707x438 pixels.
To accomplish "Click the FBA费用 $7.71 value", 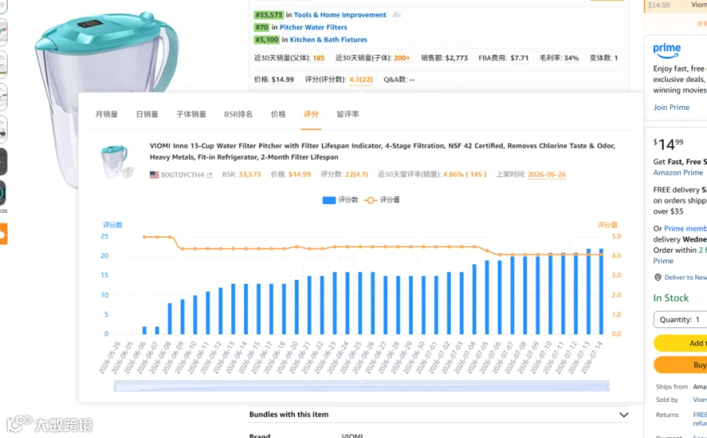I will pyautogui.click(x=519, y=58).
